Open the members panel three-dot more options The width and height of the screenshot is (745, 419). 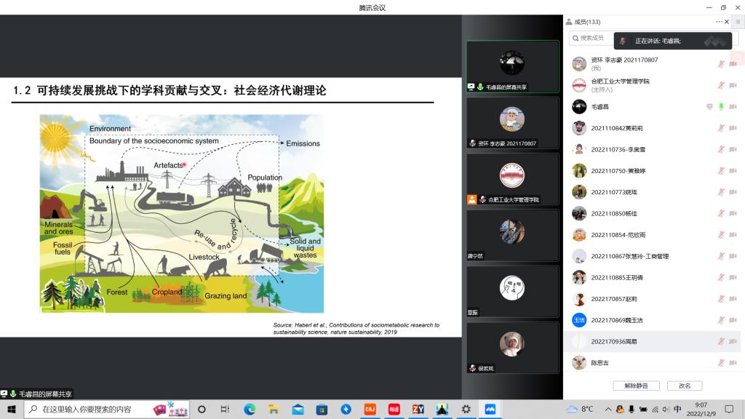click(720, 22)
